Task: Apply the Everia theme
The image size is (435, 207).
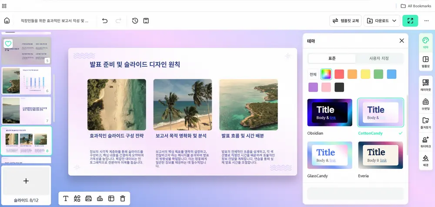Action: pos(380,155)
